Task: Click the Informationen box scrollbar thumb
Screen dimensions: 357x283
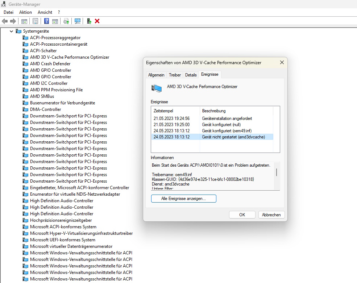Action: point(277,172)
